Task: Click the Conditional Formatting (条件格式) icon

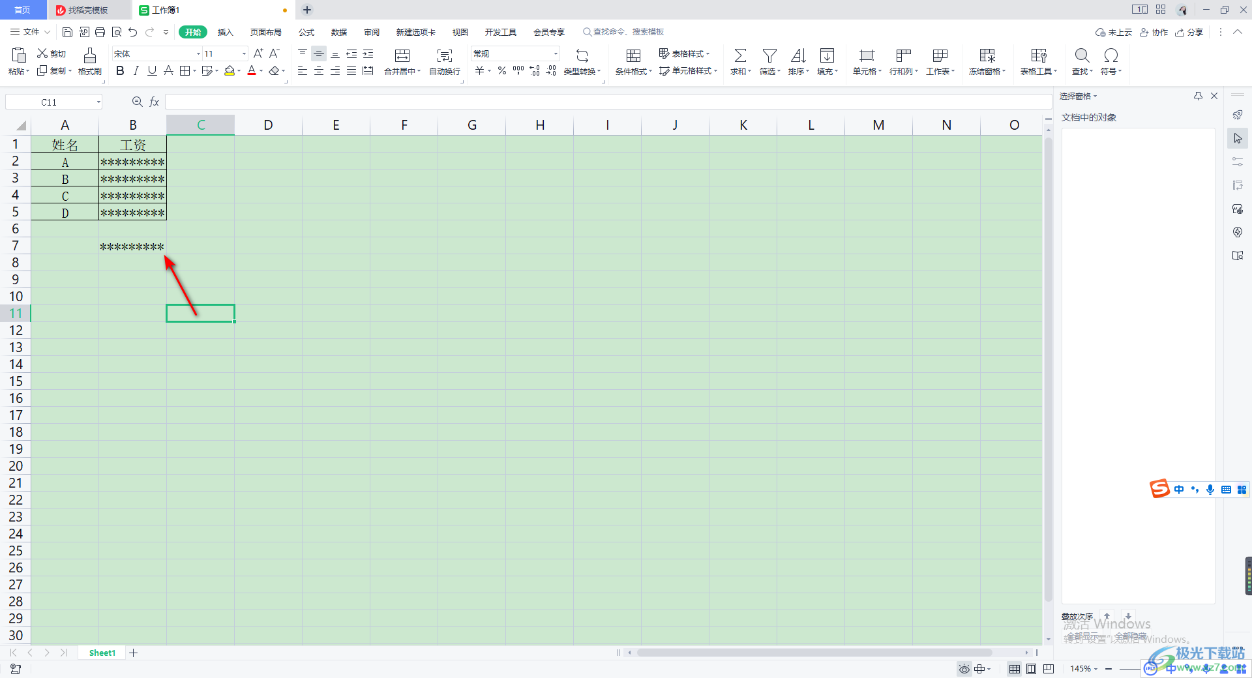Action: (x=633, y=55)
